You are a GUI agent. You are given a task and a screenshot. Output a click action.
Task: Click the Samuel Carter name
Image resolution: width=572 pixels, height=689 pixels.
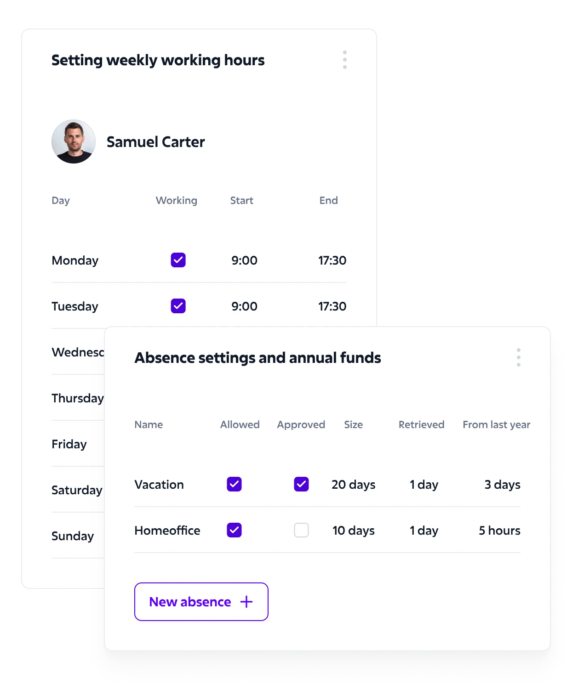pos(156,142)
